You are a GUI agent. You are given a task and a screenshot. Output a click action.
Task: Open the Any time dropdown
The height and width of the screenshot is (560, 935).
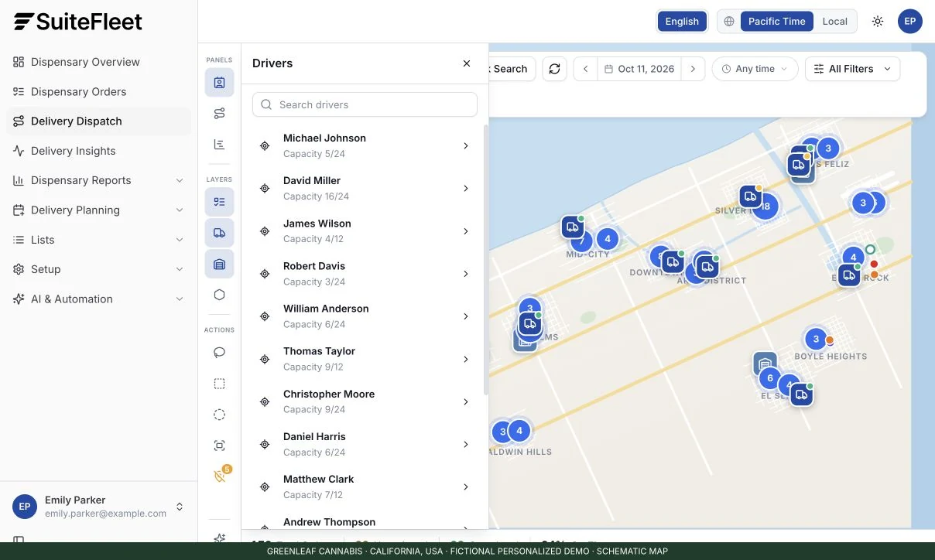(755, 69)
